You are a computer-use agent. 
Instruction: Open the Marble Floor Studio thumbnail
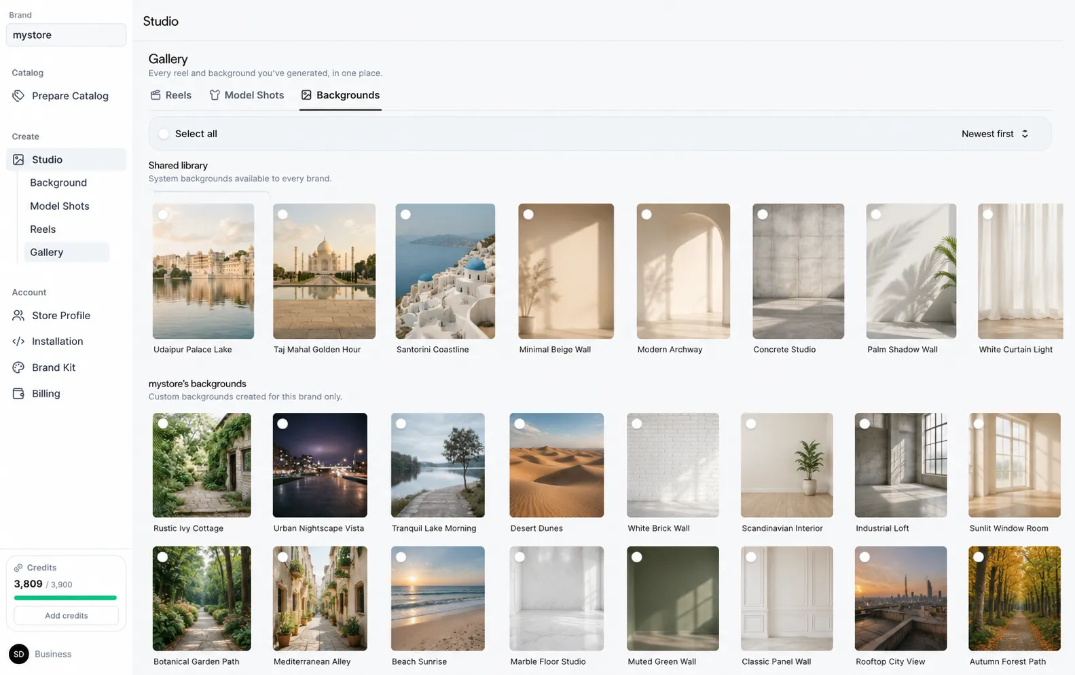click(556, 598)
